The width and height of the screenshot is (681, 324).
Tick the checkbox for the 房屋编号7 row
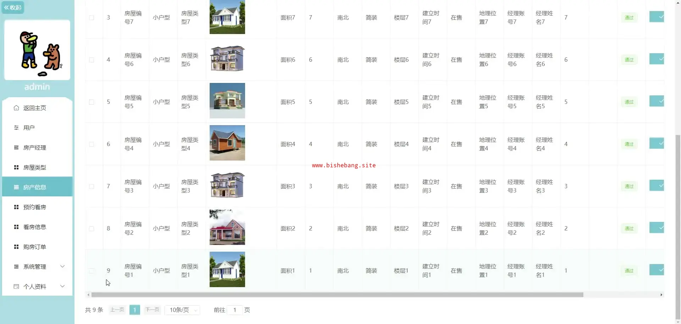92,18
